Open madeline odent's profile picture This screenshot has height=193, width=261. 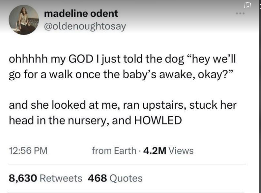(x=24, y=20)
